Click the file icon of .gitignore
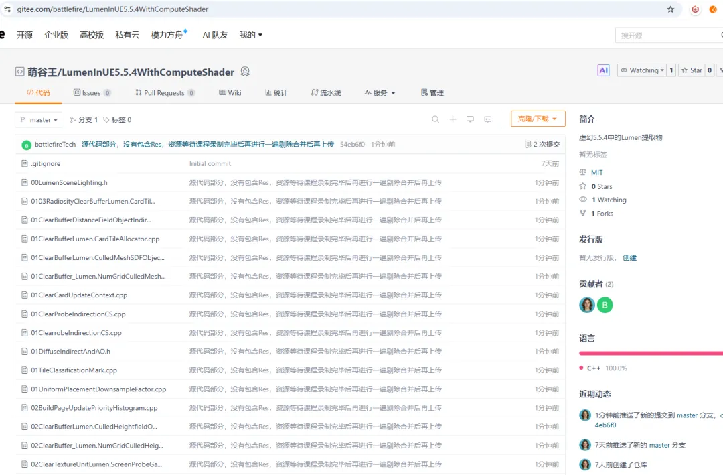The height and width of the screenshot is (475, 723). coord(25,164)
